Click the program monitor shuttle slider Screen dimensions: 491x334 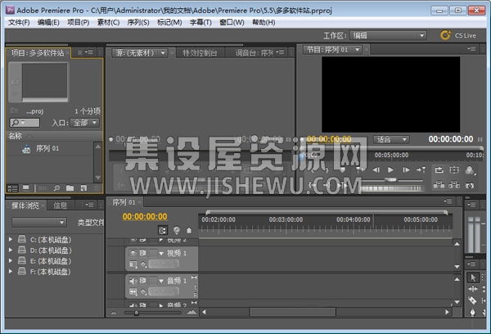click(390, 180)
